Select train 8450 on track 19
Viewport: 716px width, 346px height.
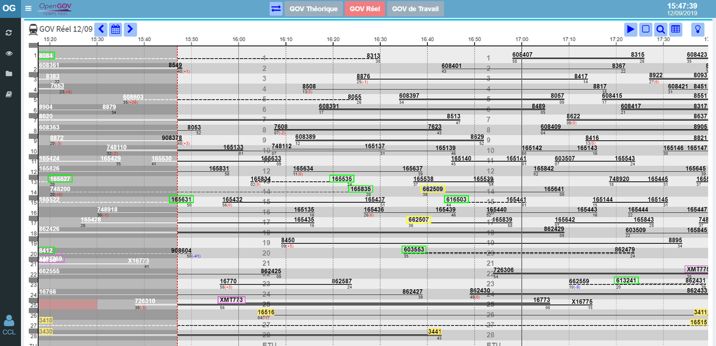click(288, 240)
